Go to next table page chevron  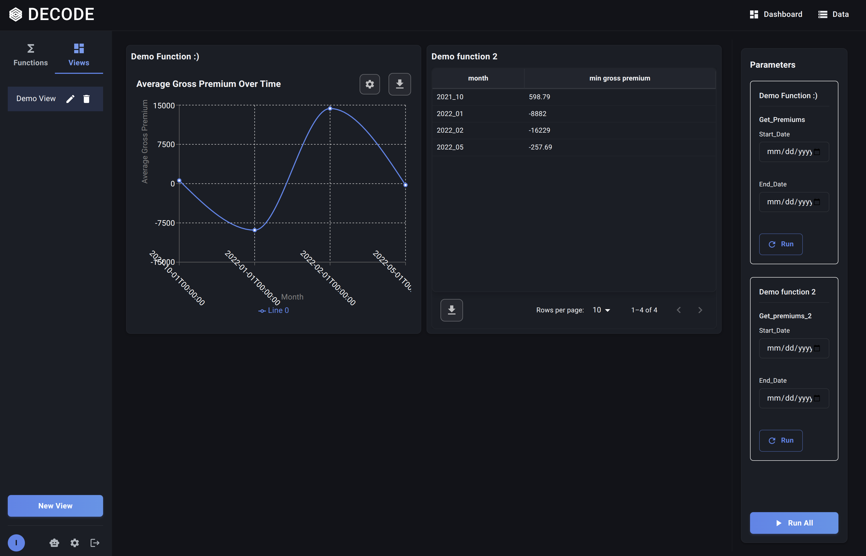pyautogui.click(x=700, y=310)
